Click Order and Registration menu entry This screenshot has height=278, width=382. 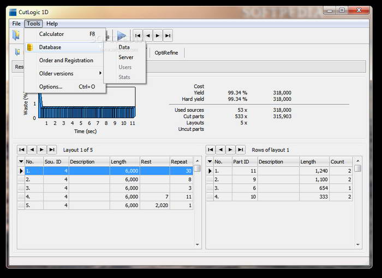tap(66, 61)
